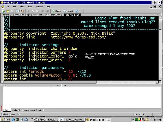
Task: Open the Online Library tab
Action: coord(30,110)
